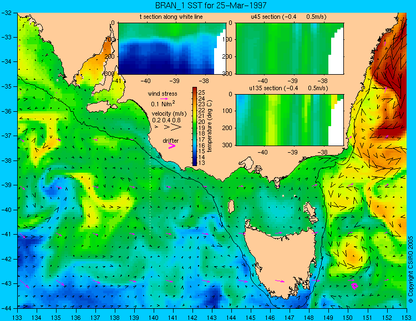Click main latitude axis label '-35'
416x321 pixels.
[x=7, y=86]
